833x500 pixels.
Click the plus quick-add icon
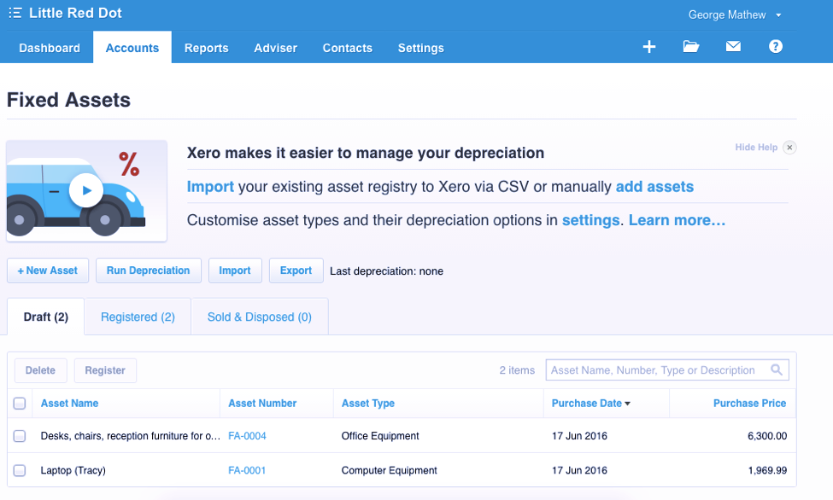(648, 47)
